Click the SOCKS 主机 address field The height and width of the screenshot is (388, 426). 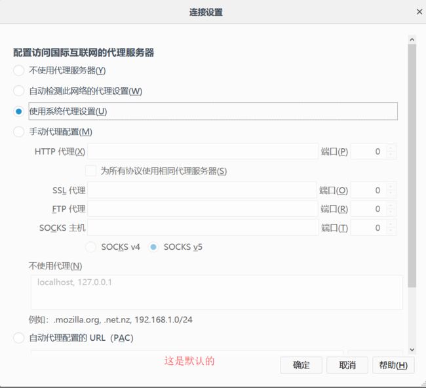click(x=203, y=228)
